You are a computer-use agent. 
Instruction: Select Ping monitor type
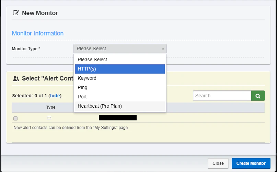120,87
